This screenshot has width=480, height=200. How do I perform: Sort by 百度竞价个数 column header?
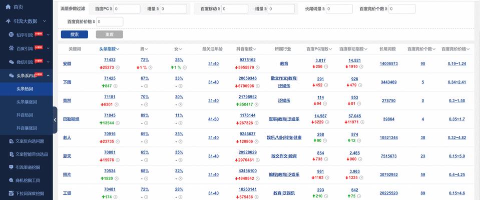(421, 49)
